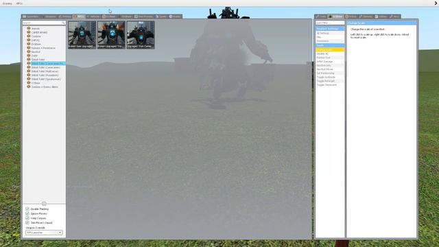Collapse the NextBot Settings category header
Viewport: 439px width, 247px height.
(330, 29)
